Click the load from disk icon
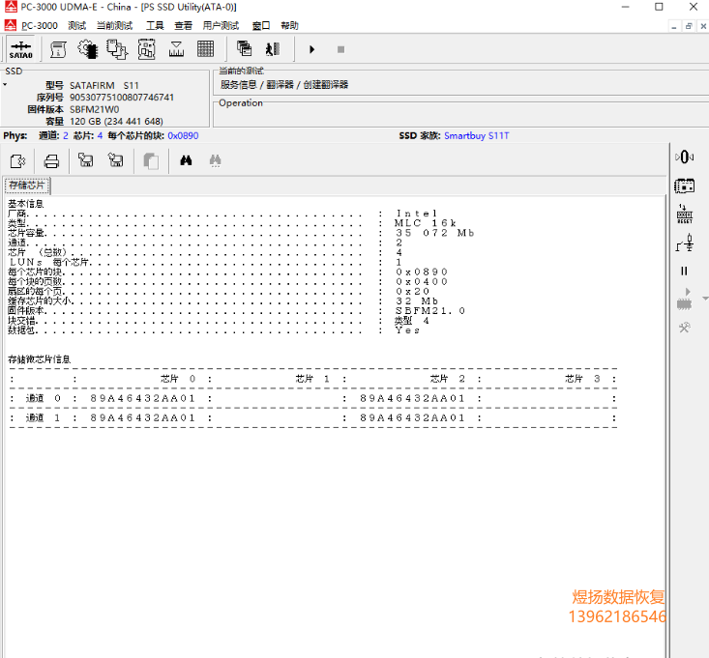 point(85,160)
